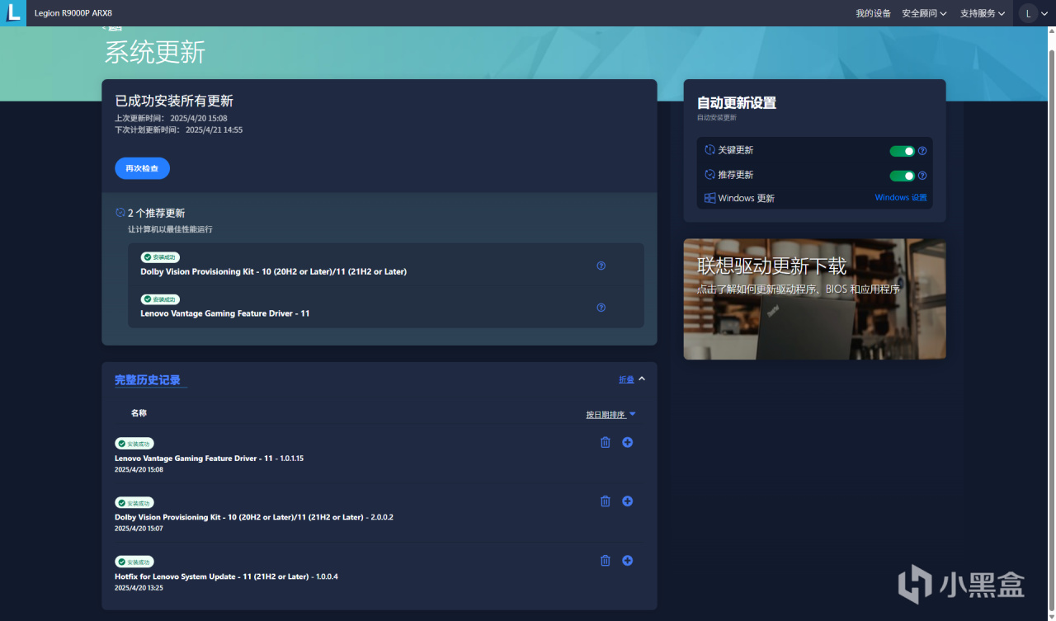This screenshot has height=621, width=1056.
Task: Click the 名称 column header
Action: tap(139, 413)
